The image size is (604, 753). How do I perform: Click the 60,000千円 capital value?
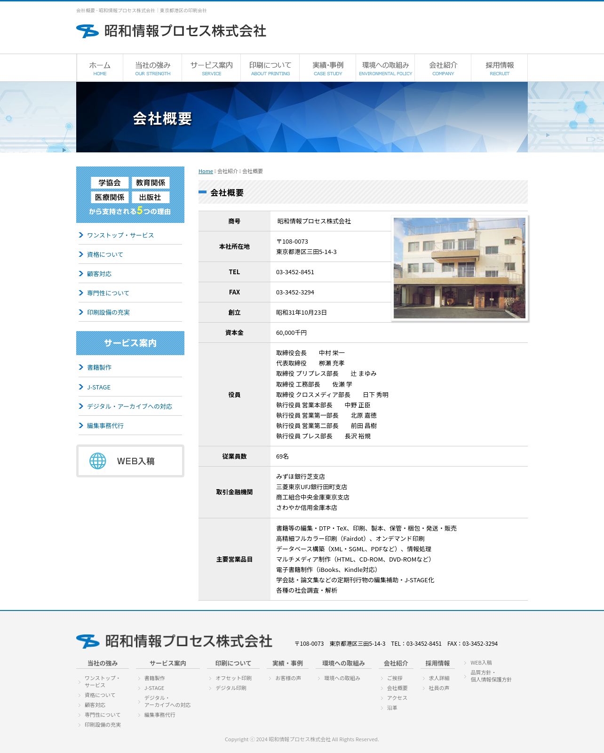tap(291, 333)
